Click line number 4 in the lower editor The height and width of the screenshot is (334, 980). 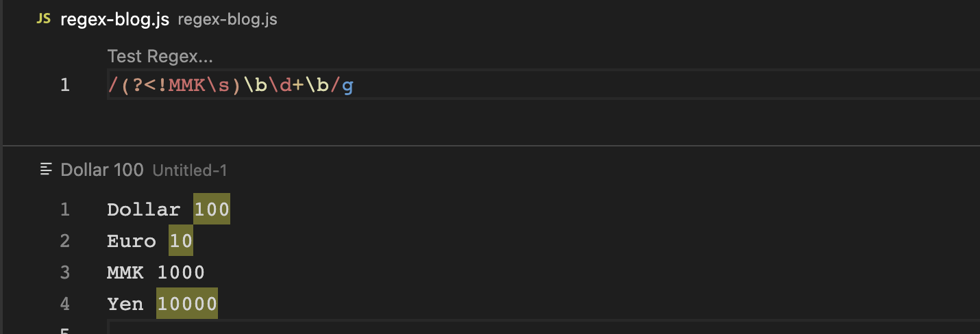(x=65, y=304)
